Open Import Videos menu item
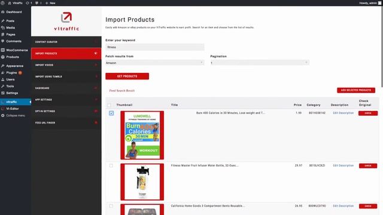 66,65
